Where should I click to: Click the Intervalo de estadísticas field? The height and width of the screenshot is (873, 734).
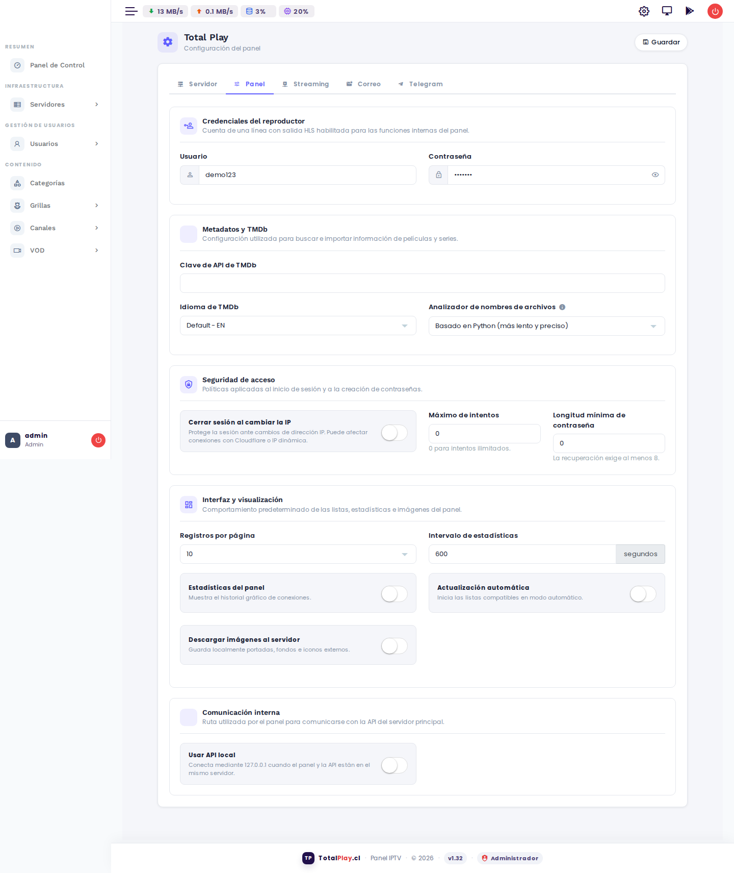click(522, 554)
